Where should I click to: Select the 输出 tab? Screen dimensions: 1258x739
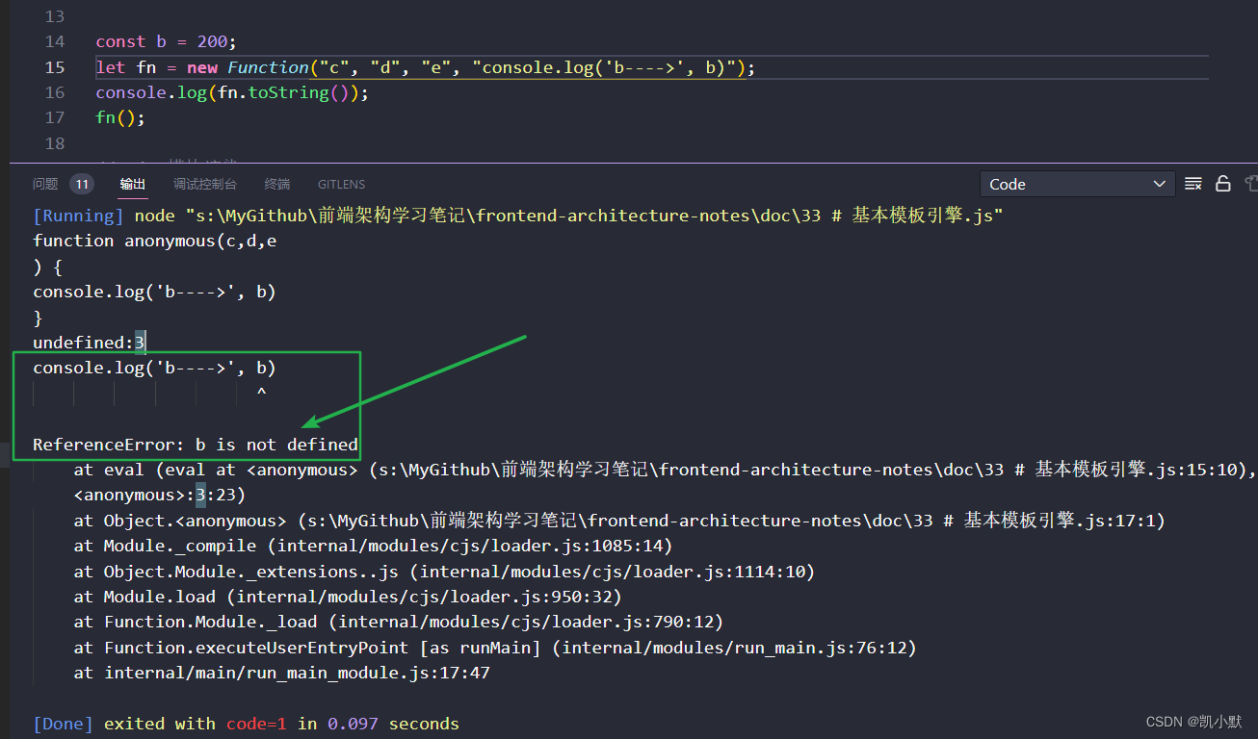[x=133, y=184]
